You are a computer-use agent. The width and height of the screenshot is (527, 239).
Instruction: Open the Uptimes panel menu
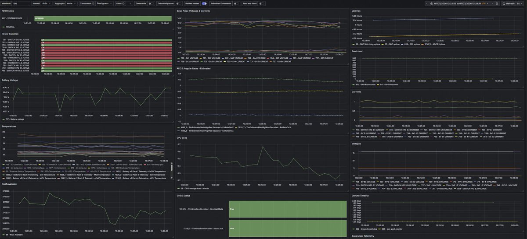(356, 11)
